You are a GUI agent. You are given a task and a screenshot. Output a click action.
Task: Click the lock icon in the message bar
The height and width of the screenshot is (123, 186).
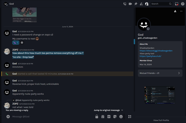pos(97,117)
